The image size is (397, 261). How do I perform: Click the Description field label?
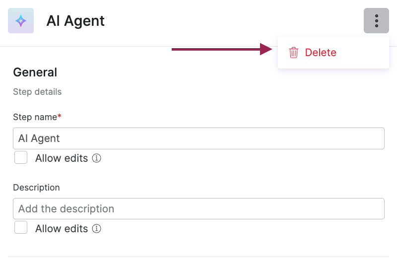(x=36, y=188)
